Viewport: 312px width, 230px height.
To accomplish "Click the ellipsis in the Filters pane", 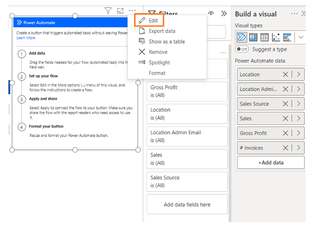I will (x=223, y=53).
